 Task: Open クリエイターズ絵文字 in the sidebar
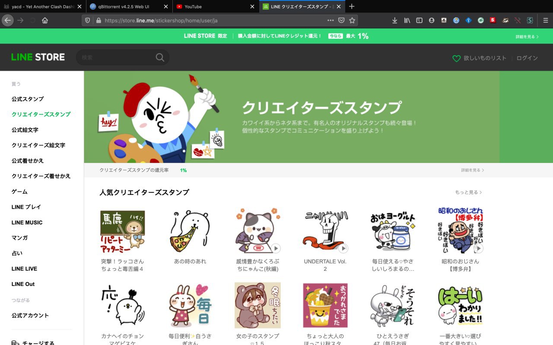(x=38, y=145)
